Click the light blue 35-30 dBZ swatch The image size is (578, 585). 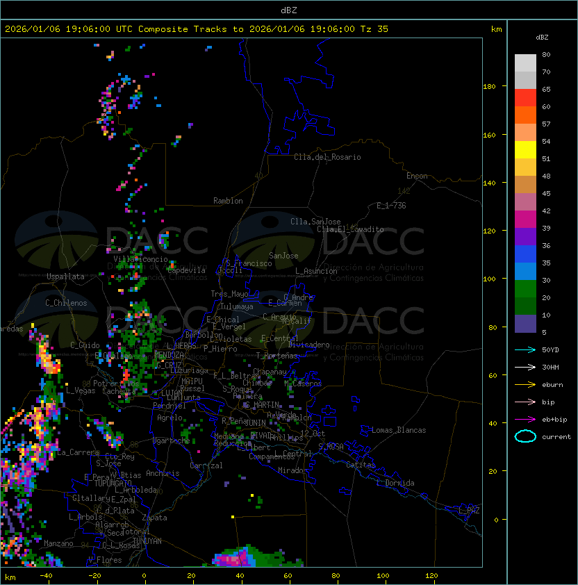525,271
